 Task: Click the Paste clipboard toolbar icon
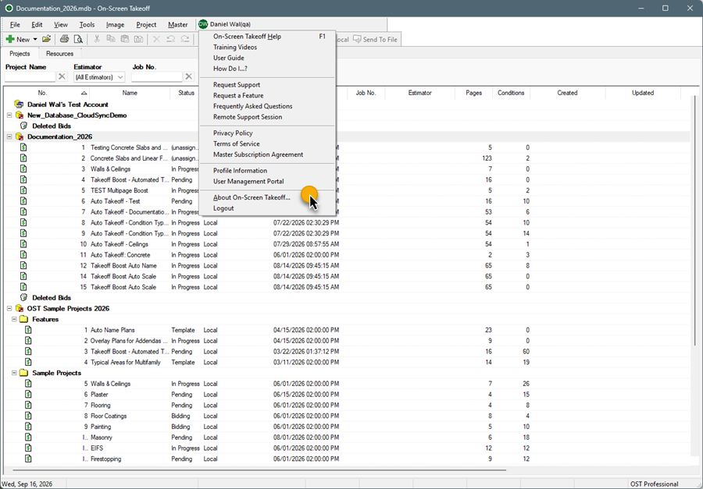click(125, 40)
